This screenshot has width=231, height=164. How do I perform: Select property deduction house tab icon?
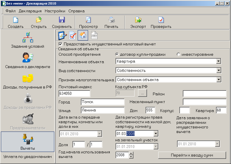pyautogui.click(x=83, y=35)
